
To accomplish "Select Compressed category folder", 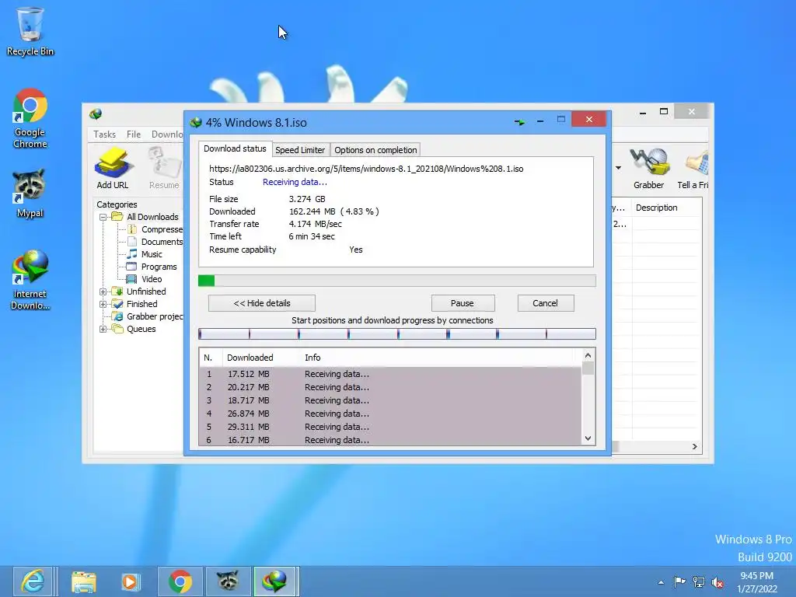I will (x=155, y=229).
